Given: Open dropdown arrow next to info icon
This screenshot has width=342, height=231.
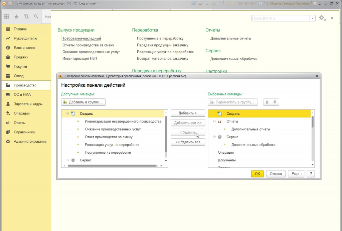Looking at the screenshot, I should [320, 4].
